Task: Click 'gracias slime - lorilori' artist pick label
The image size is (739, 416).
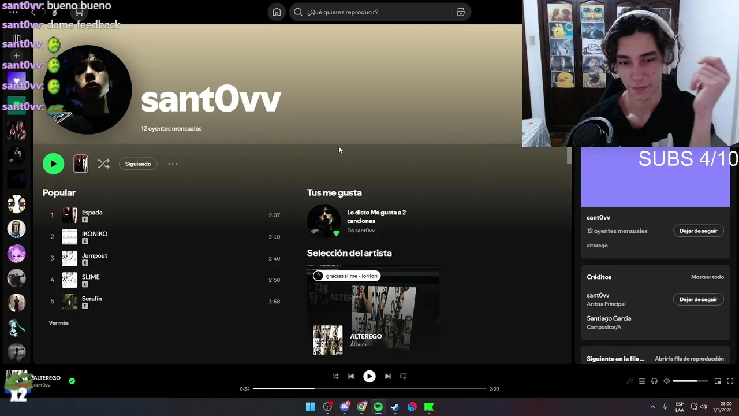Action: (x=346, y=276)
